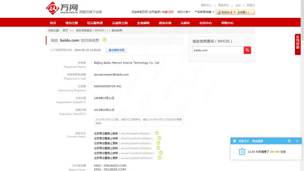Viewport: 304px width, 171px height.
Task: Click the DNS2 : NS2.BAIDU.COM entry
Action: click(x=110, y=169)
